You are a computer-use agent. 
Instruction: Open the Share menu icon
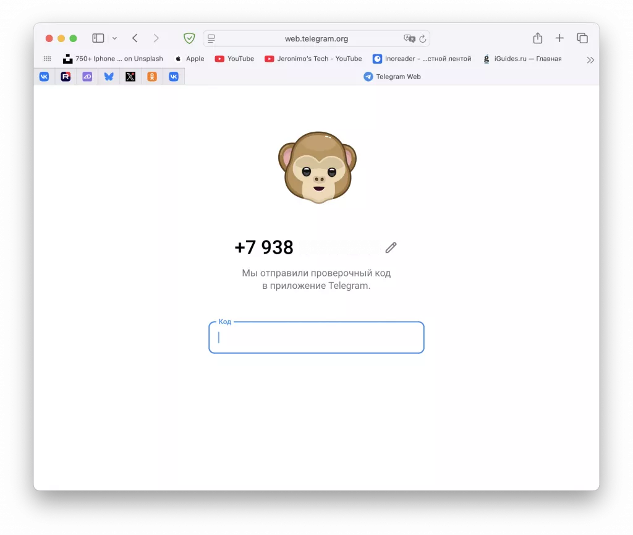[x=537, y=38]
